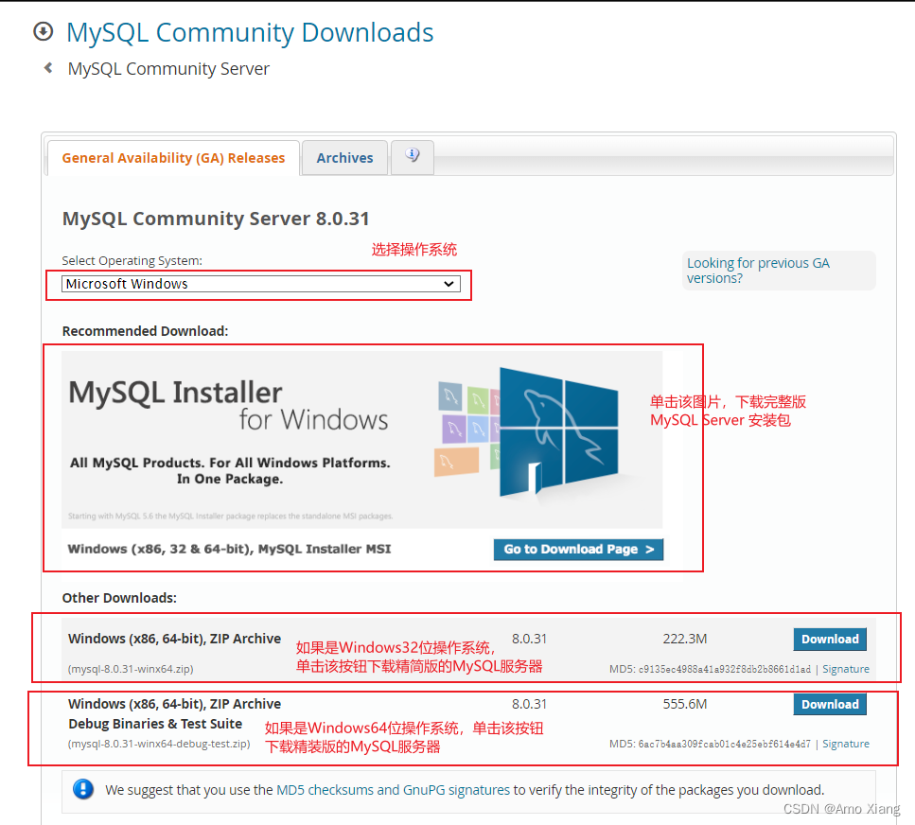Image resolution: width=915 pixels, height=825 pixels.
Task: Click the MySQL Community Downloads title
Action: coord(250,33)
